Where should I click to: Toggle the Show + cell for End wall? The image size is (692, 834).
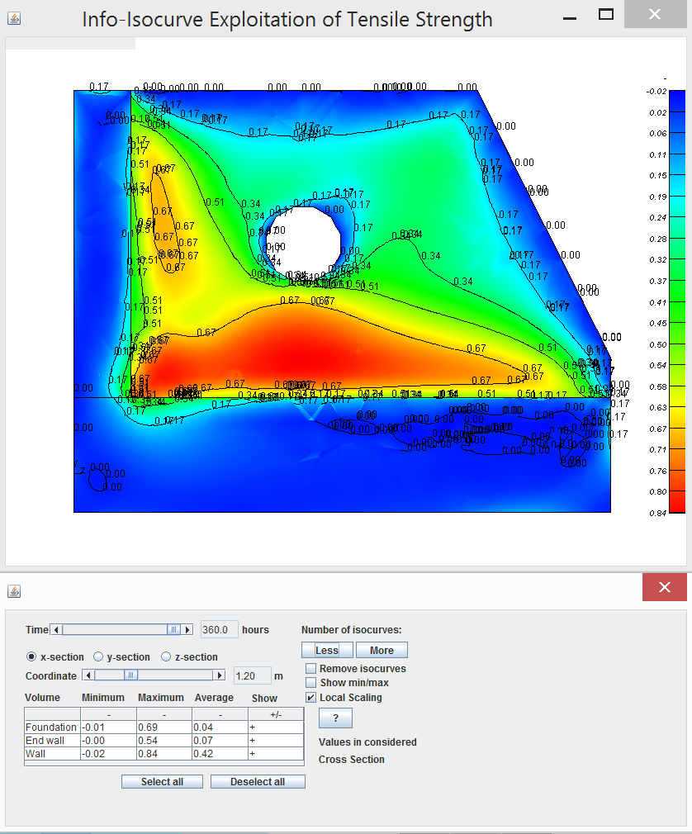(276, 741)
